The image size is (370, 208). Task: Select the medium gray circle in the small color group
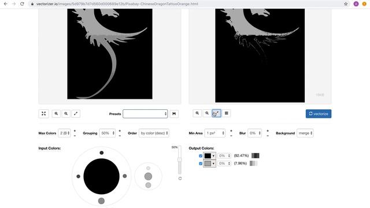[x=148, y=176]
